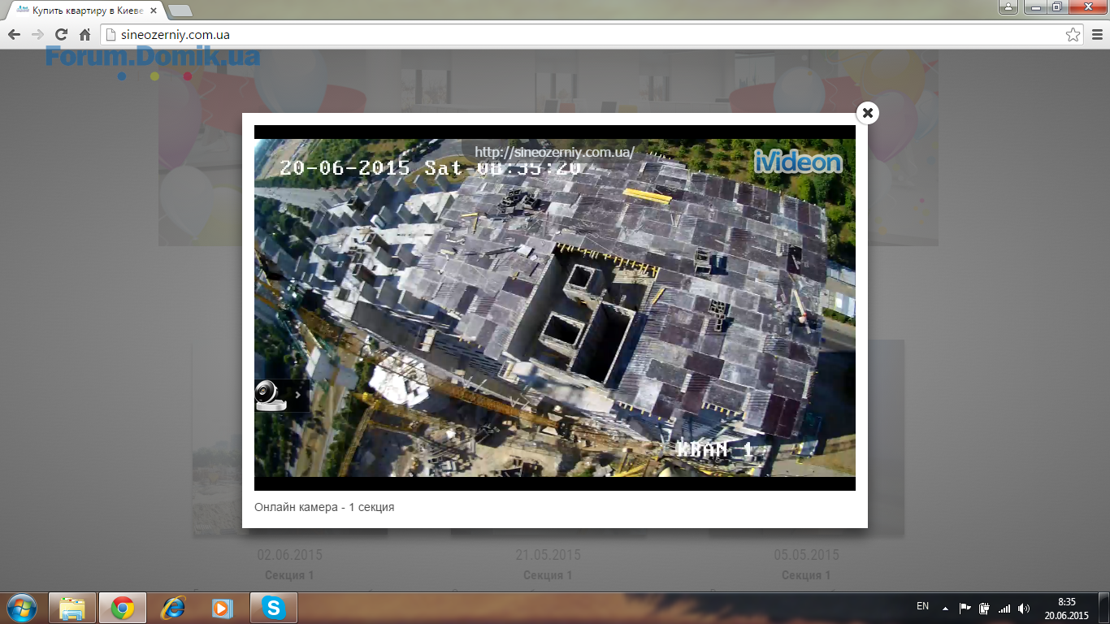Open the Action Center flag icon
The image size is (1110, 624).
click(x=965, y=608)
